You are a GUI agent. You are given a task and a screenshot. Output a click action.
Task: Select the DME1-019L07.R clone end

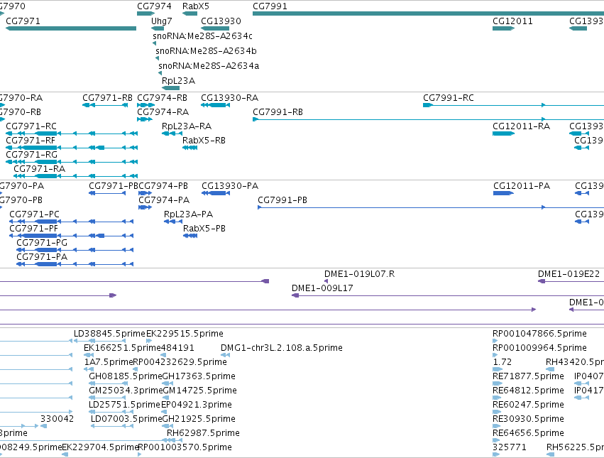click(x=326, y=281)
